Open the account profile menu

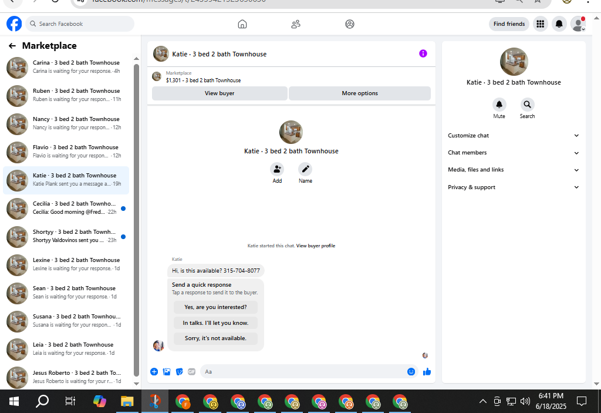click(578, 24)
